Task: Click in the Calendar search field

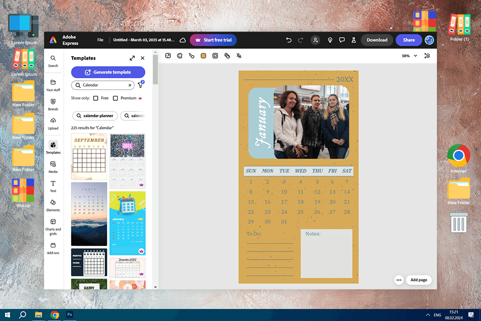Action: coord(103,85)
